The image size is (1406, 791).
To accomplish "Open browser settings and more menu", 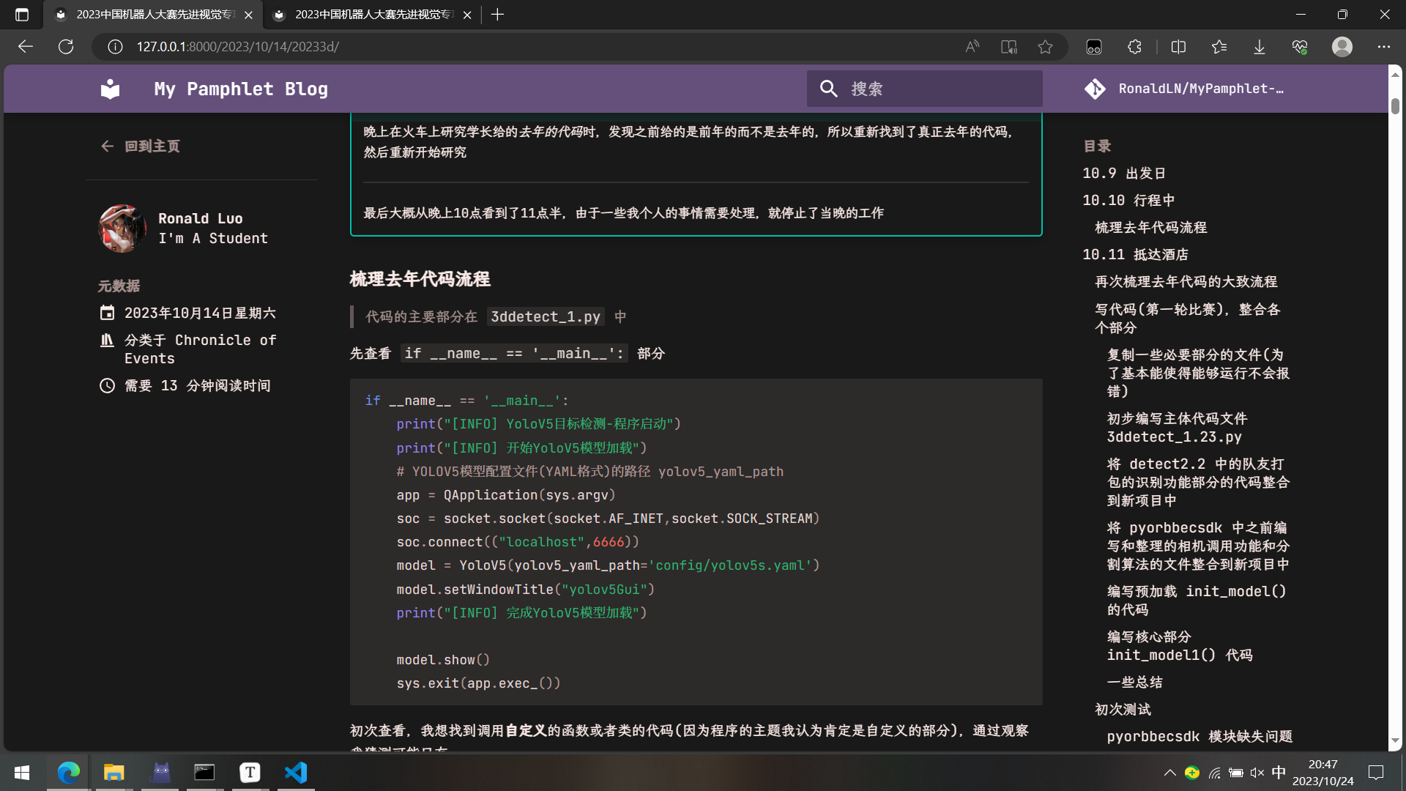I will [1383, 47].
